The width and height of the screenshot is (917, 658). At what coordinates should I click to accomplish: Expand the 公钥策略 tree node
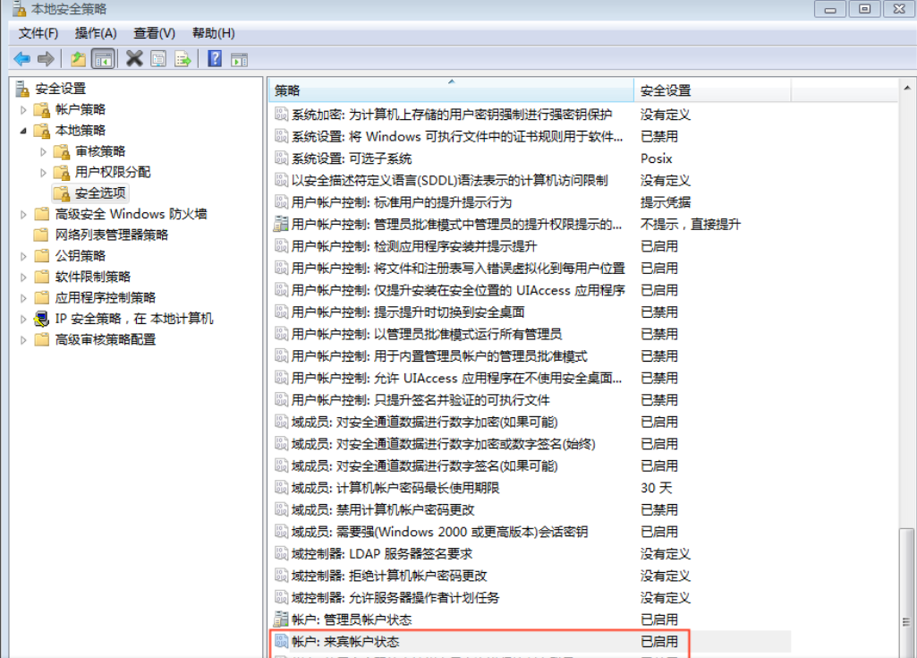pos(23,256)
